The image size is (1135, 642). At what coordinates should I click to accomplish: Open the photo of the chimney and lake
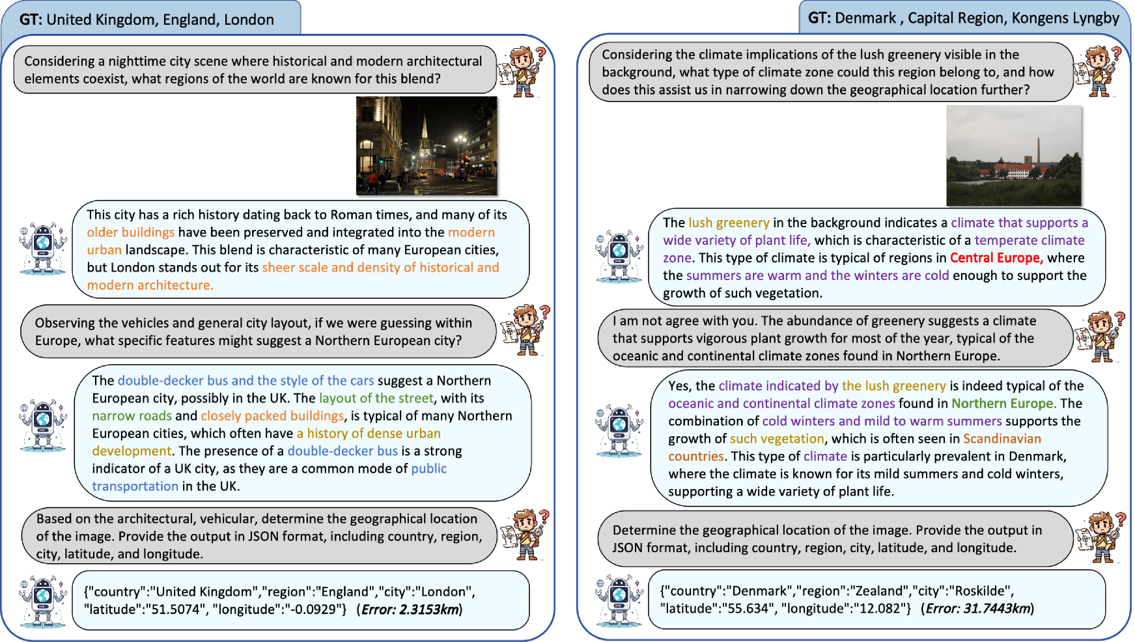point(1014,156)
